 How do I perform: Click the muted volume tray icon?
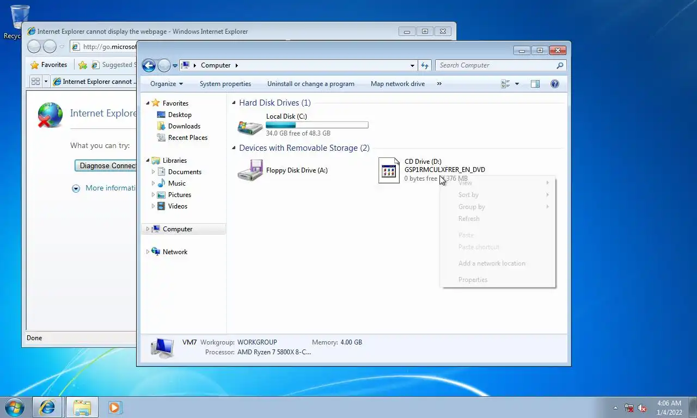[x=643, y=408]
